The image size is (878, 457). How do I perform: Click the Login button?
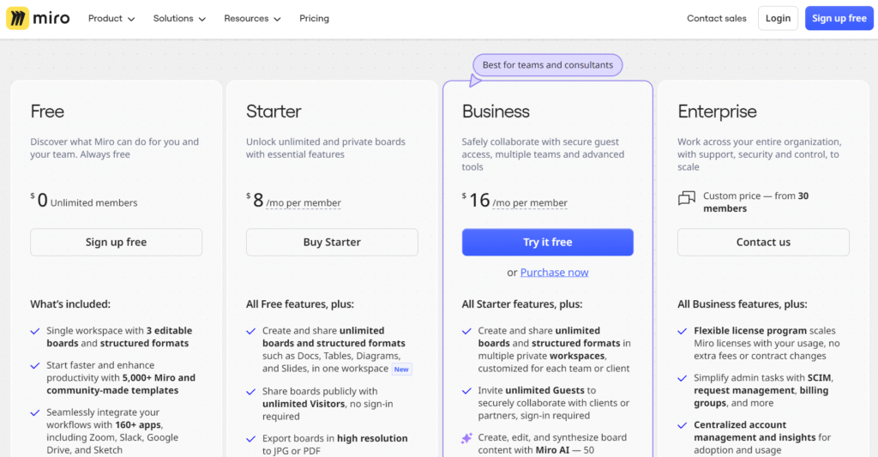click(778, 18)
